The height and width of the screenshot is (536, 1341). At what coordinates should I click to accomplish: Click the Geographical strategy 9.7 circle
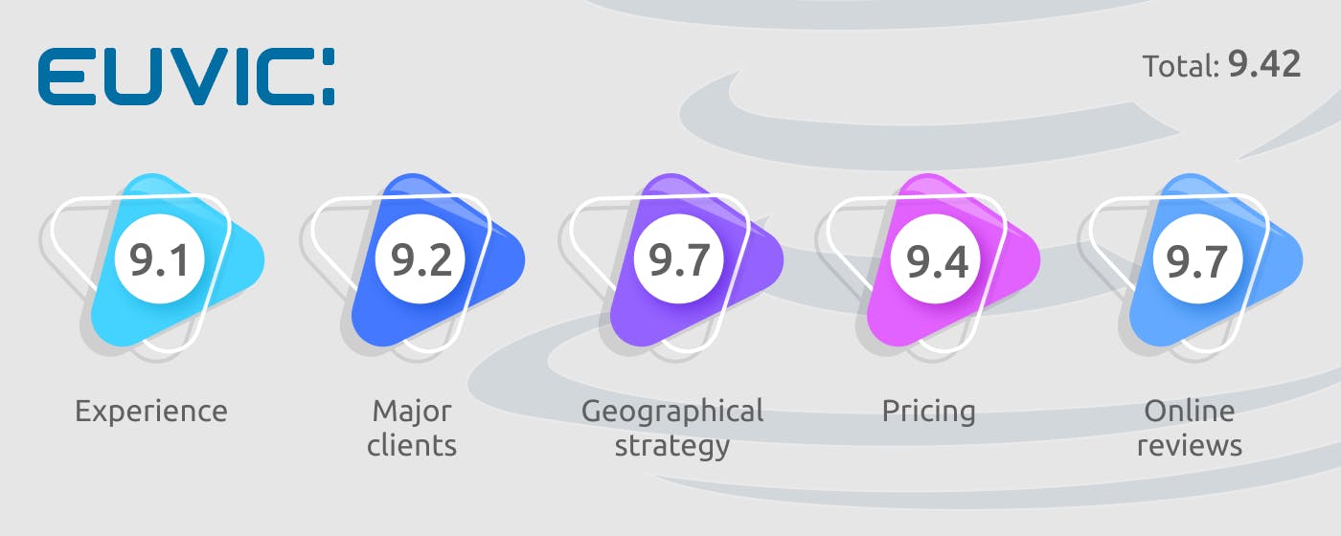tap(679, 259)
